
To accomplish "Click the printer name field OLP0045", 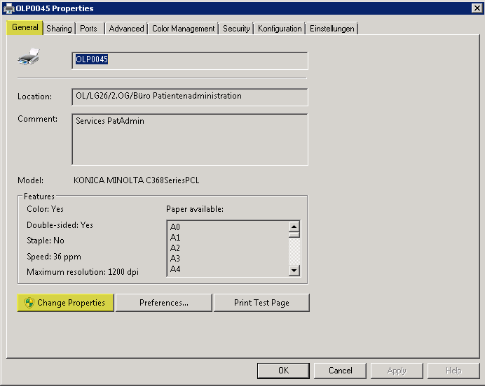I will pos(189,60).
